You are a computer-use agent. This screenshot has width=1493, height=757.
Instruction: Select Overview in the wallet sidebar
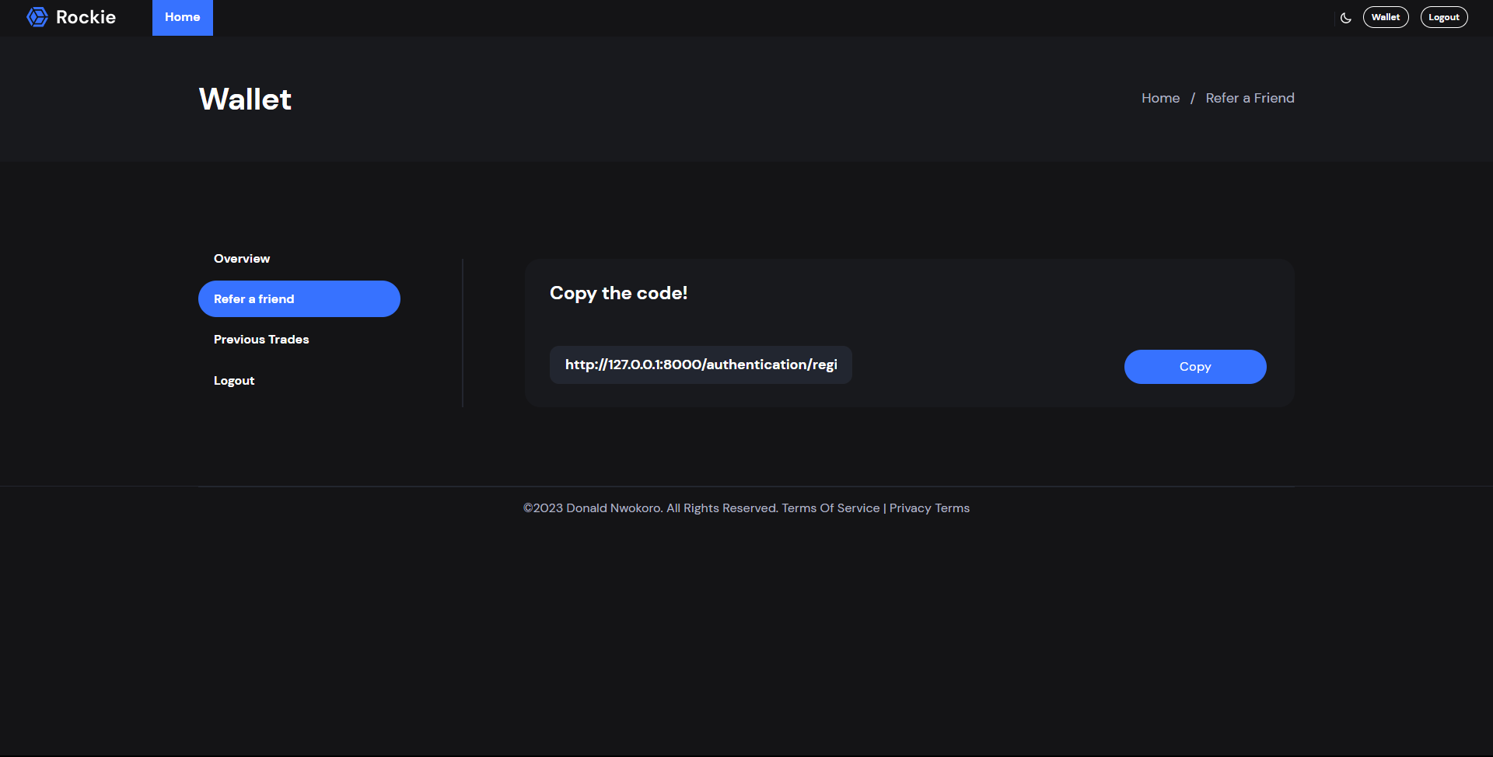pyautogui.click(x=242, y=259)
